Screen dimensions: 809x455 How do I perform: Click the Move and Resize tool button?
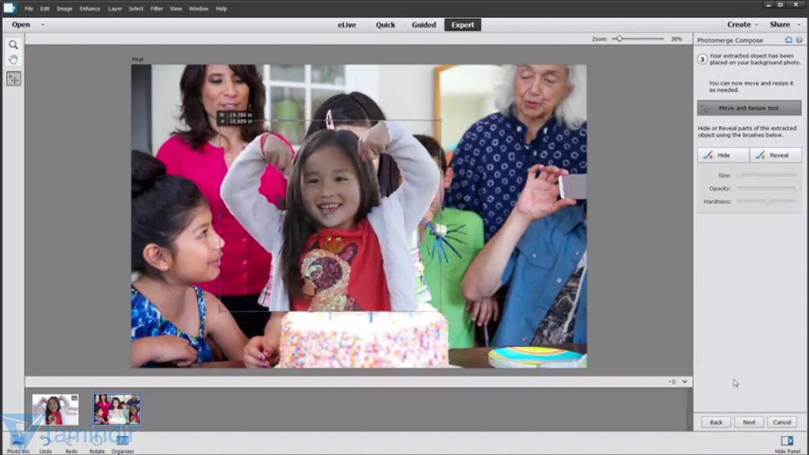749,108
